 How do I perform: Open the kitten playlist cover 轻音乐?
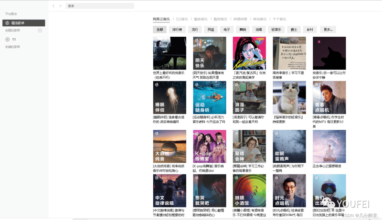[x=289, y=97]
